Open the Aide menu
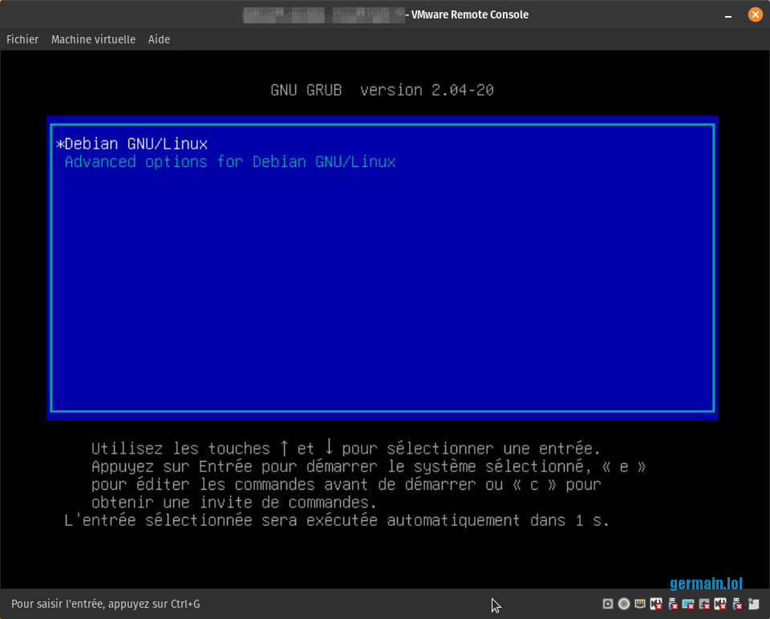This screenshot has width=770, height=619. (x=159, y=39)
